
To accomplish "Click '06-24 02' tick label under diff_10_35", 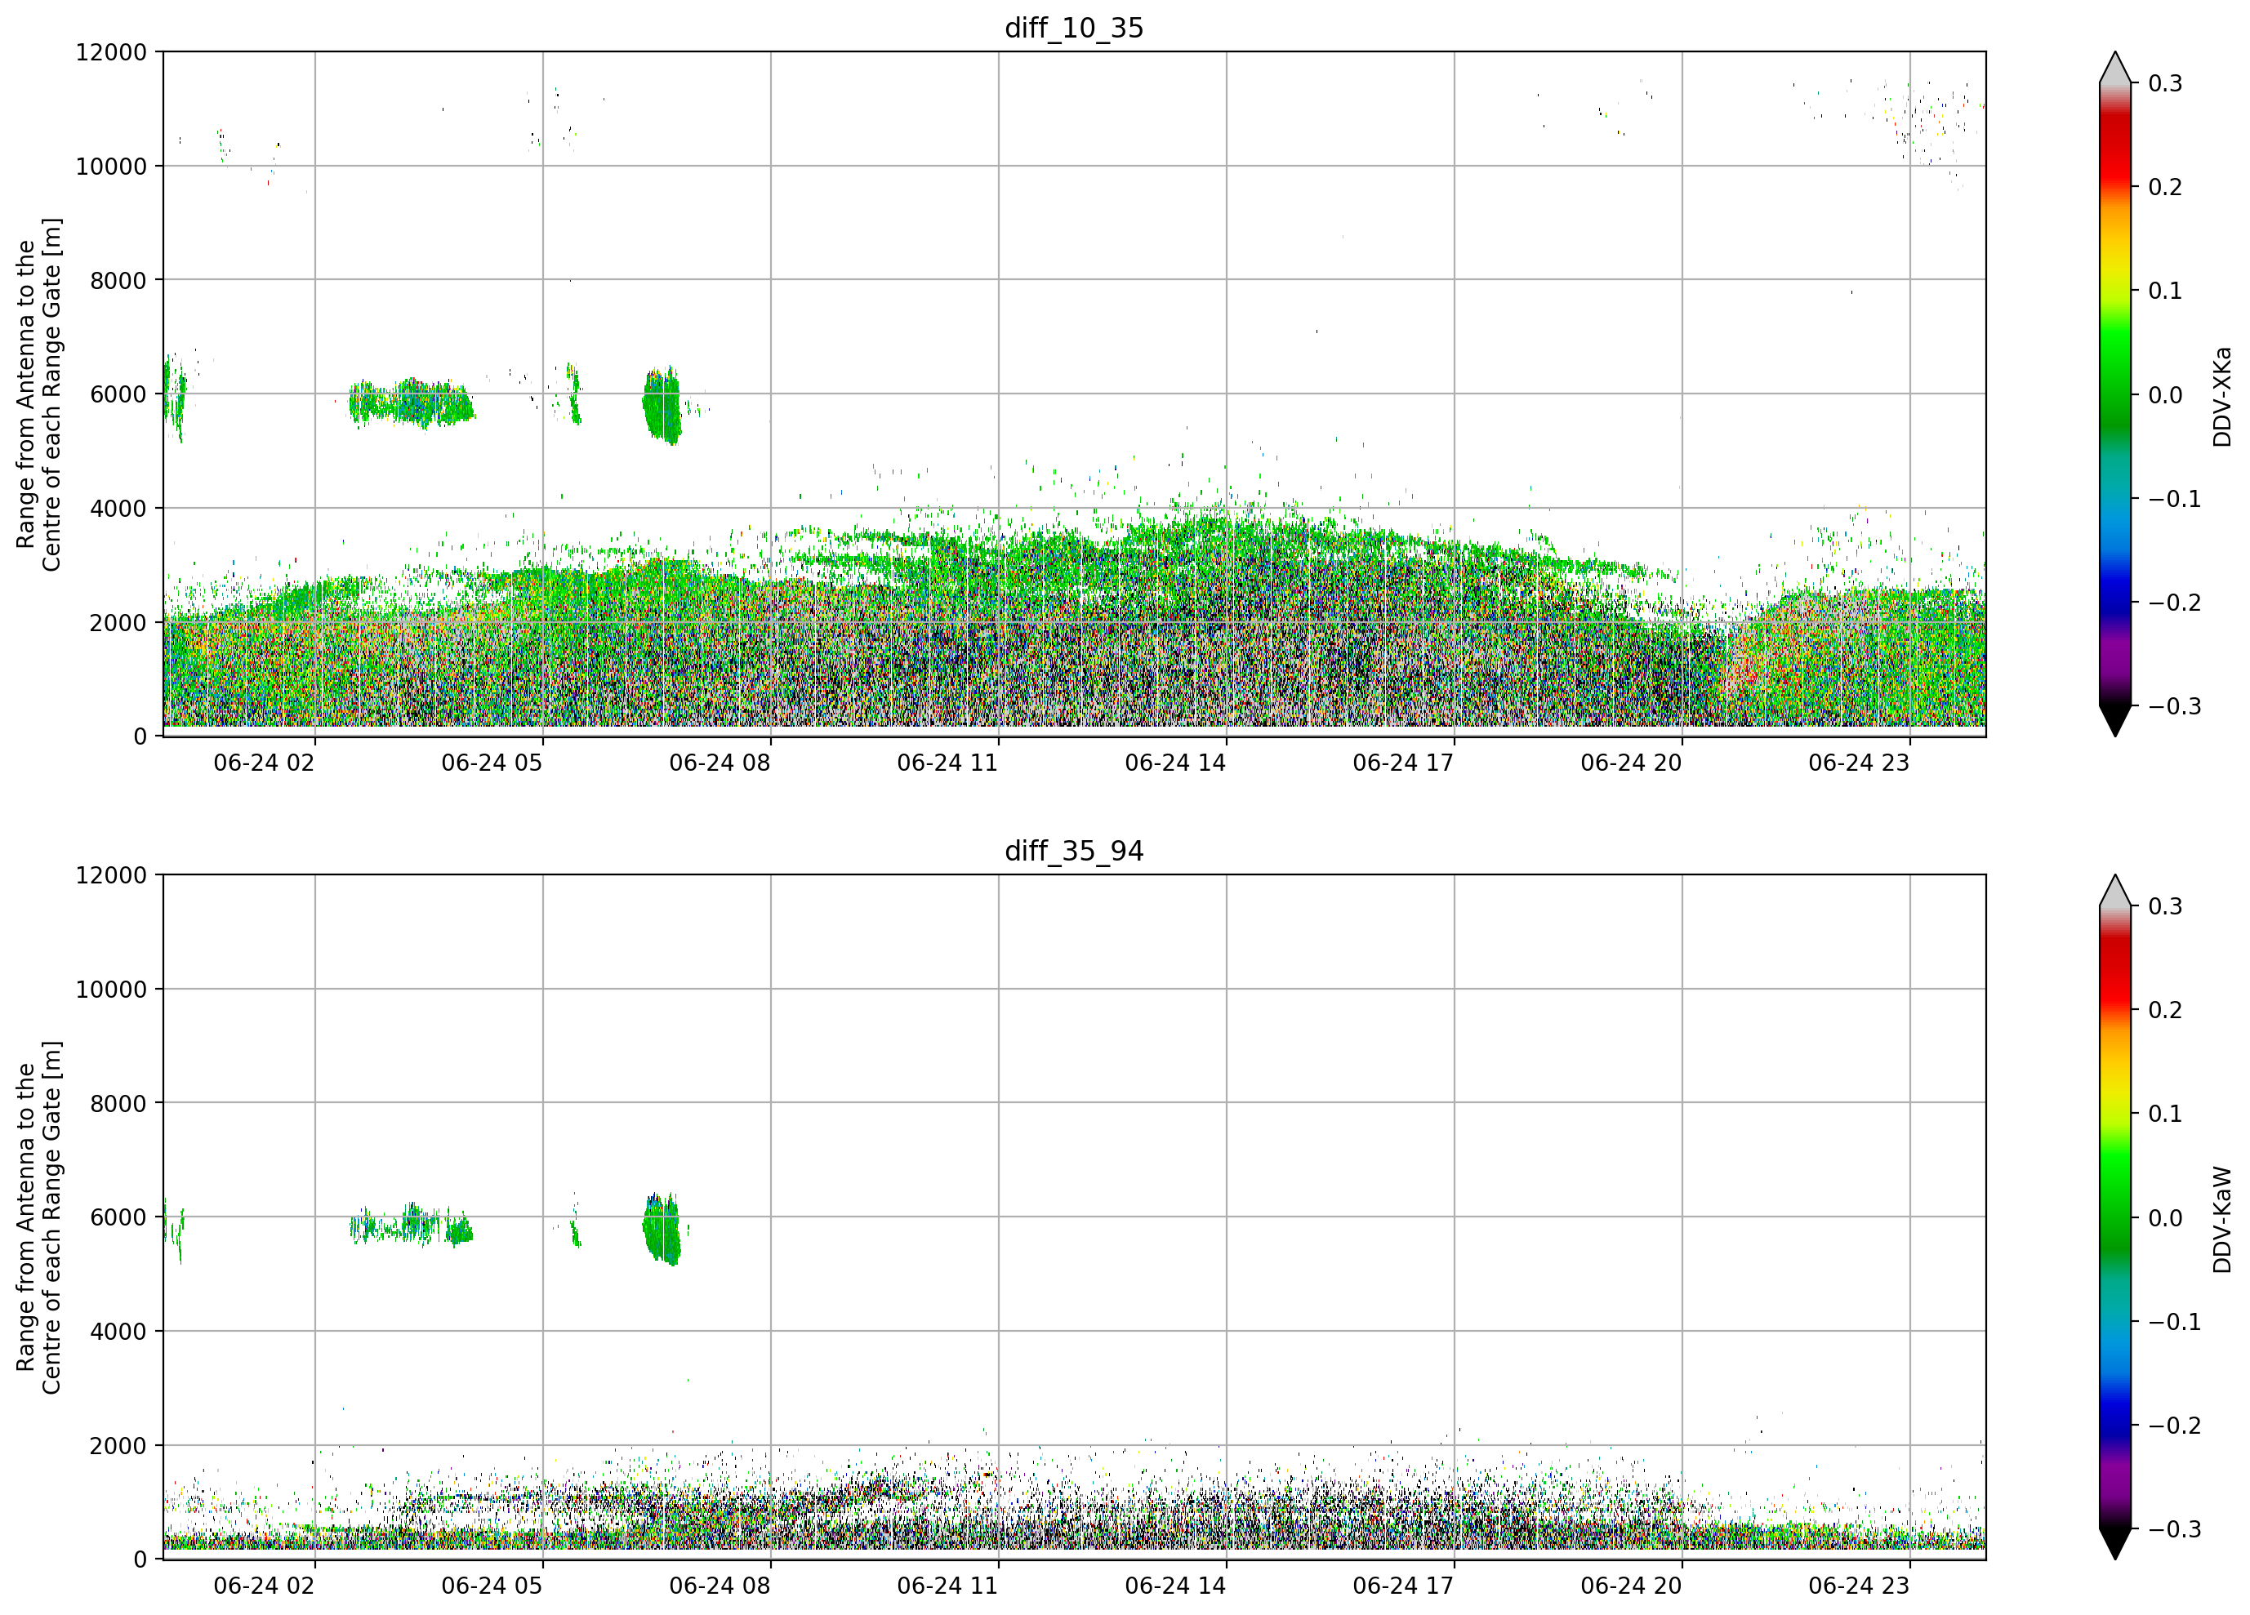I will click(264, 763).
